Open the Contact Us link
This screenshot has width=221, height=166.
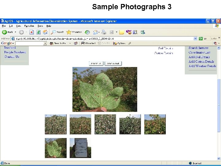(x=12, y=57)
